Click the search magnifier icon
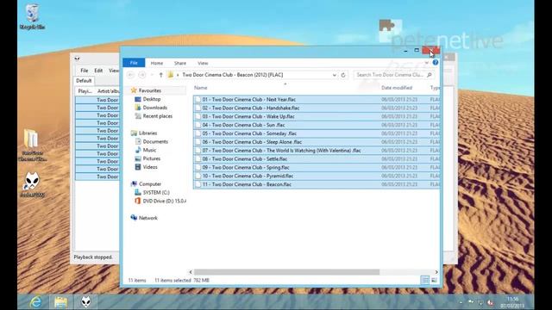Viewport: 552px width, 310px height. click(x=430, y=75)
